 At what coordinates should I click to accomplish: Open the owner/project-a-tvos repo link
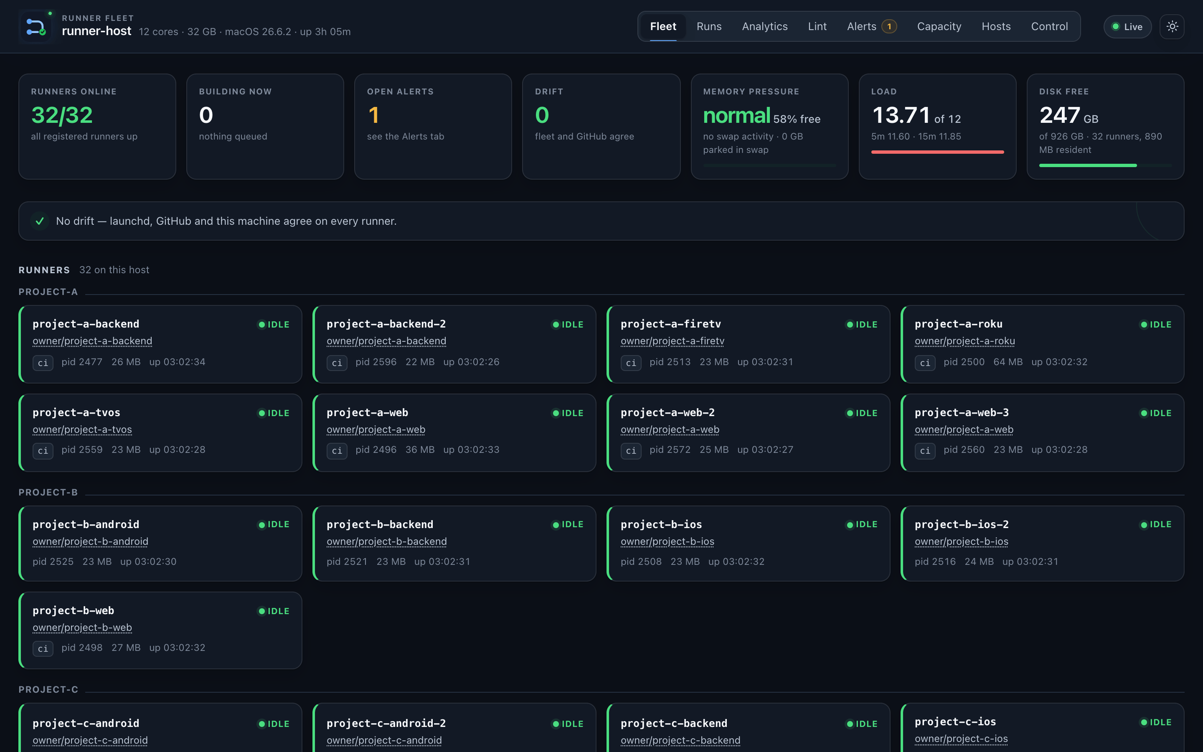click(82, 430)
